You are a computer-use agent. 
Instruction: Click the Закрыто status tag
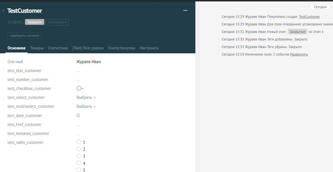(x=34, y=22)
